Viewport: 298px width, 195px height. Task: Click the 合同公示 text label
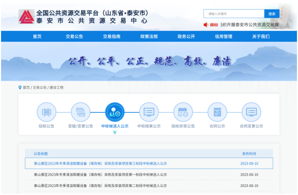click(x=217, y=126)
